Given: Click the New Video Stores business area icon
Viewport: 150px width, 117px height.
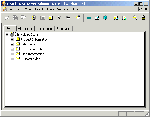Looking at the screenshot, I should click(x=12, y=34).
